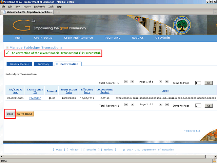Sort by Transaction ID column header

pyautogui.click(x=35, y=91)
